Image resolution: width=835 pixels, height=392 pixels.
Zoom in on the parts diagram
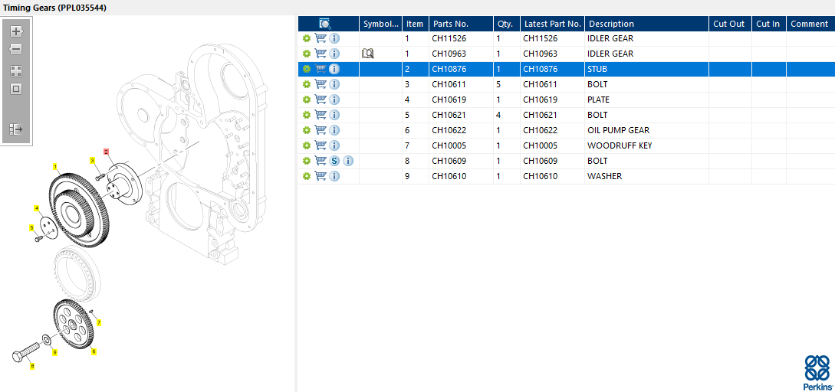click(15, 31)
